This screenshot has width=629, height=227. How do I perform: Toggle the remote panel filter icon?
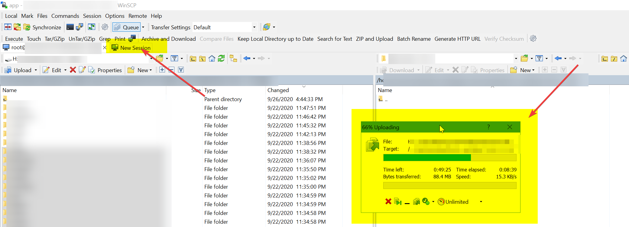(x=539, y=59)
